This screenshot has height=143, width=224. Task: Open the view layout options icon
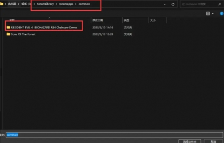[x=208, y=13]
